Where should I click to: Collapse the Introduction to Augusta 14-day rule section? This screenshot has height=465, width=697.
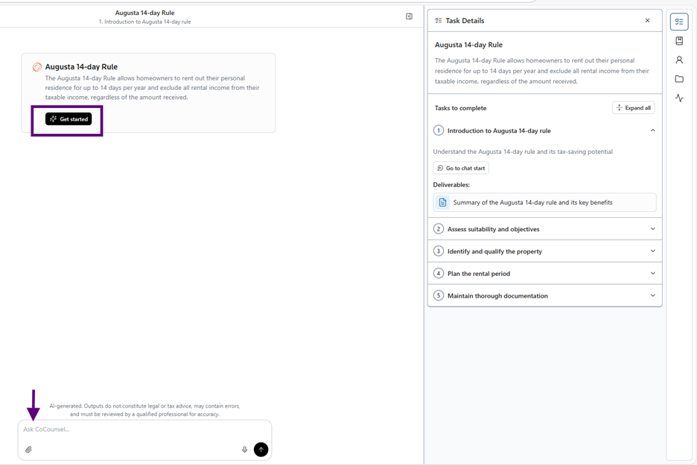coord(652,131)
